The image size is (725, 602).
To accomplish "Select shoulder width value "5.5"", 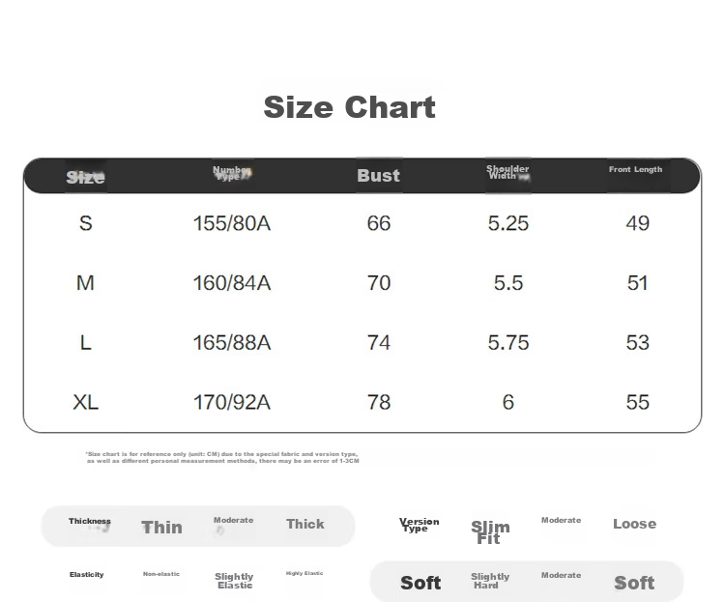I will (508, 283).
